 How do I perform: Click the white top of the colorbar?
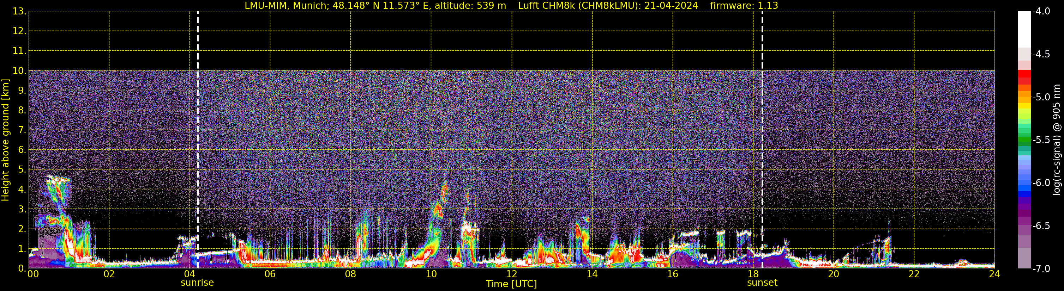pos(1024,29)
